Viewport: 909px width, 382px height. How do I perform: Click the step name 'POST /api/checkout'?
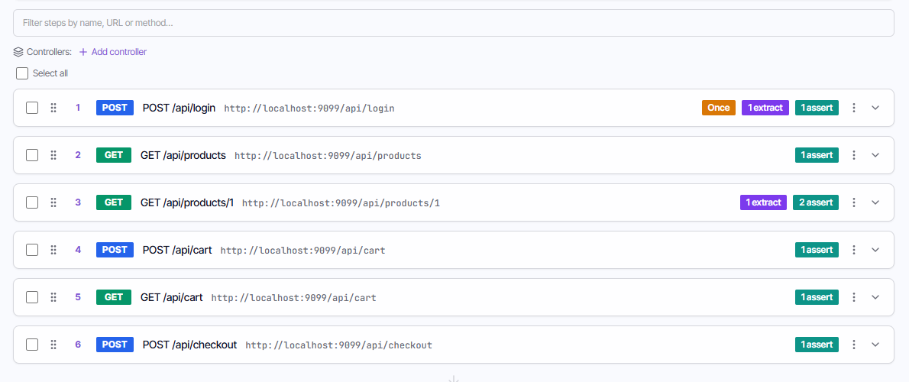[189, 345]
